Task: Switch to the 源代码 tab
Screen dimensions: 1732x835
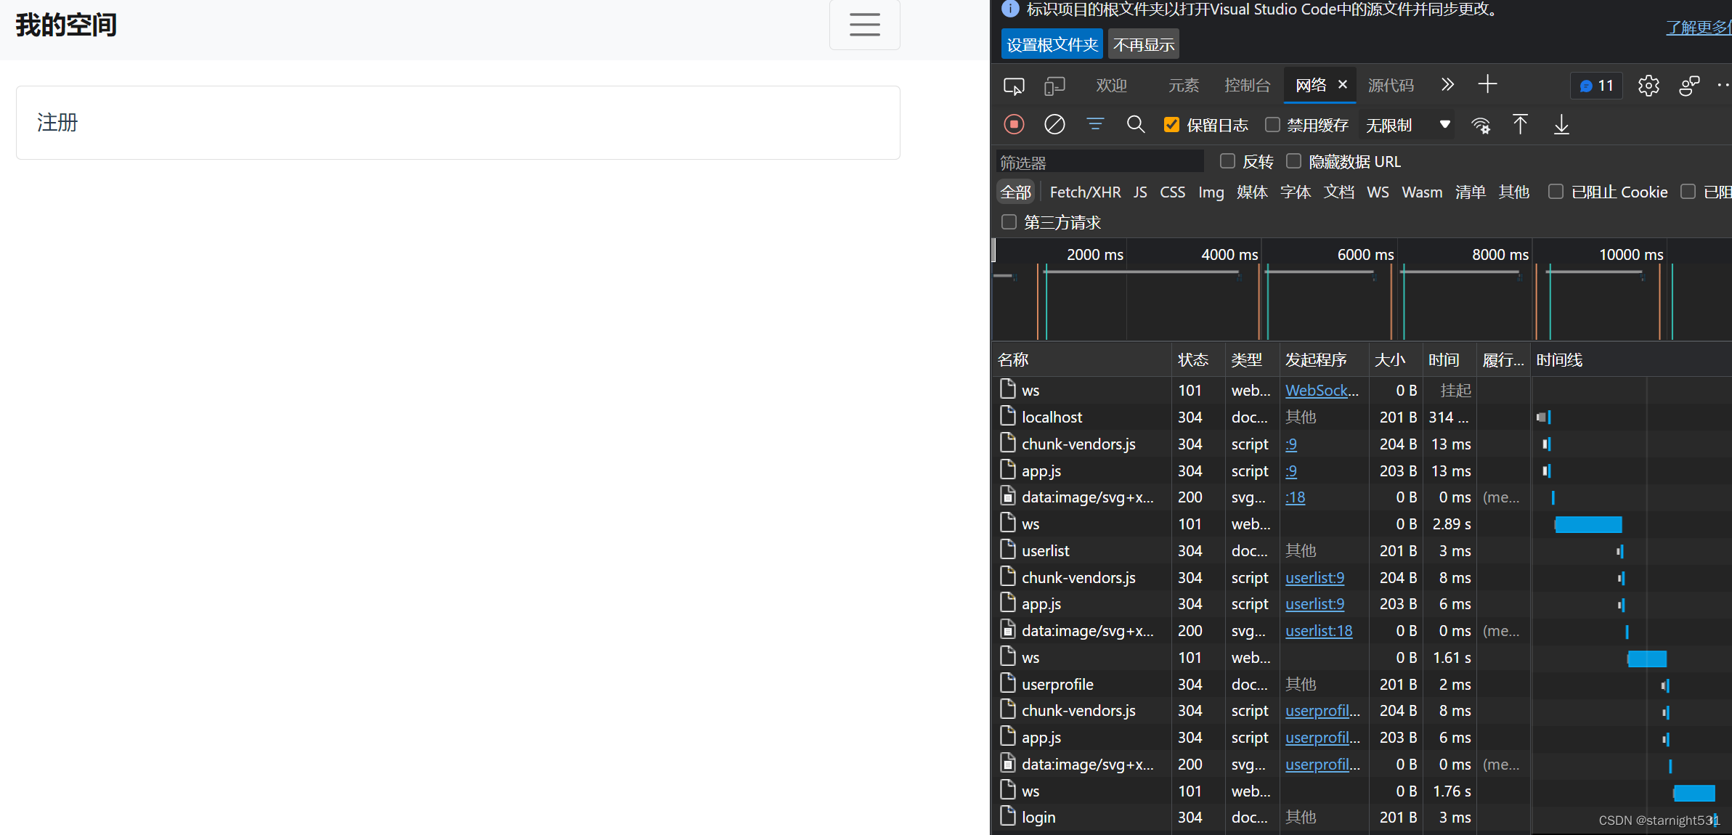Action: (x=1391, y=86)
